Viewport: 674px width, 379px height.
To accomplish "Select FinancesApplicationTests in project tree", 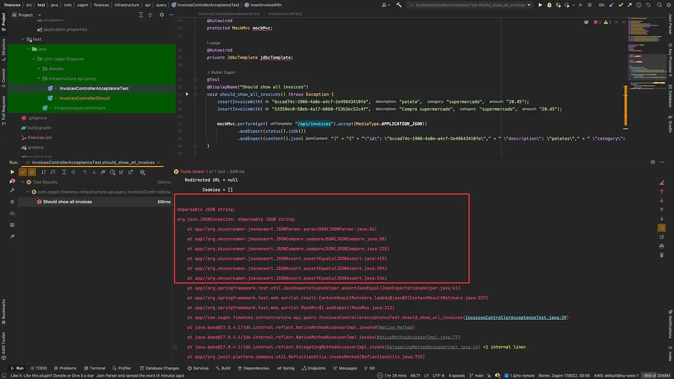I will click(x=80, y=108).
